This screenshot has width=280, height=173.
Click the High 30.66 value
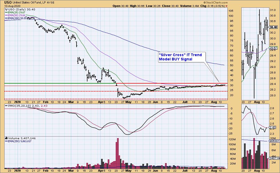137,6
